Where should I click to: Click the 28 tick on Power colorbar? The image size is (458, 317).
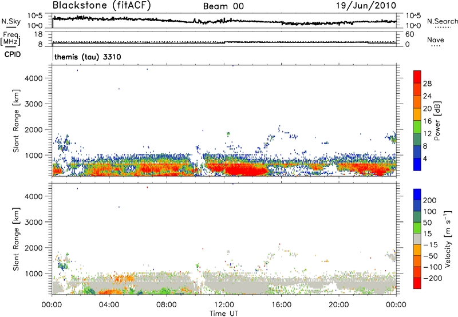tap(427, 84)
